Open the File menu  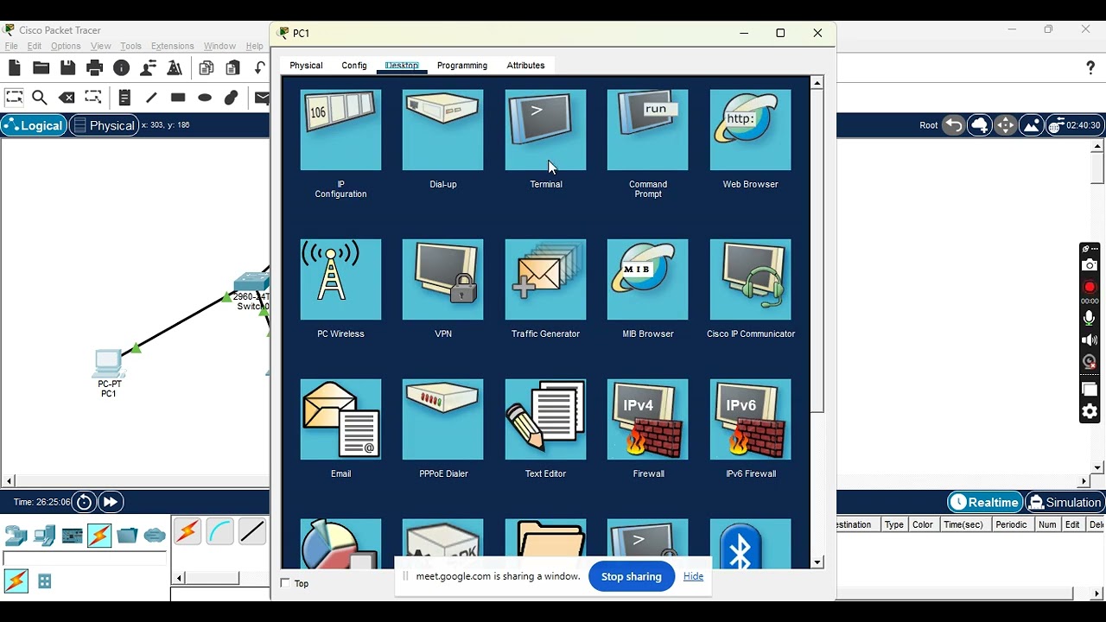click(11, 46)
